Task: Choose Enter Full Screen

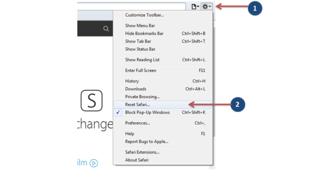Action: [x=163, y=70]
